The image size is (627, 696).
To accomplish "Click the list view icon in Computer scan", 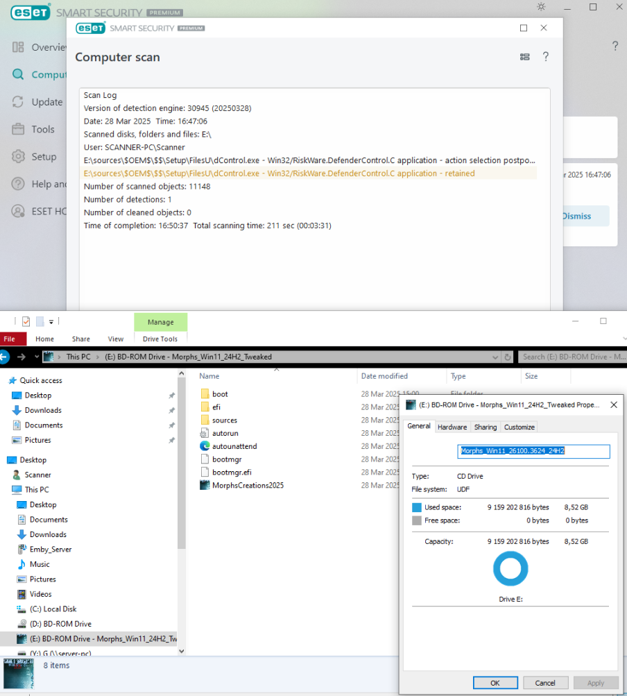I will [x=524, y=57].
